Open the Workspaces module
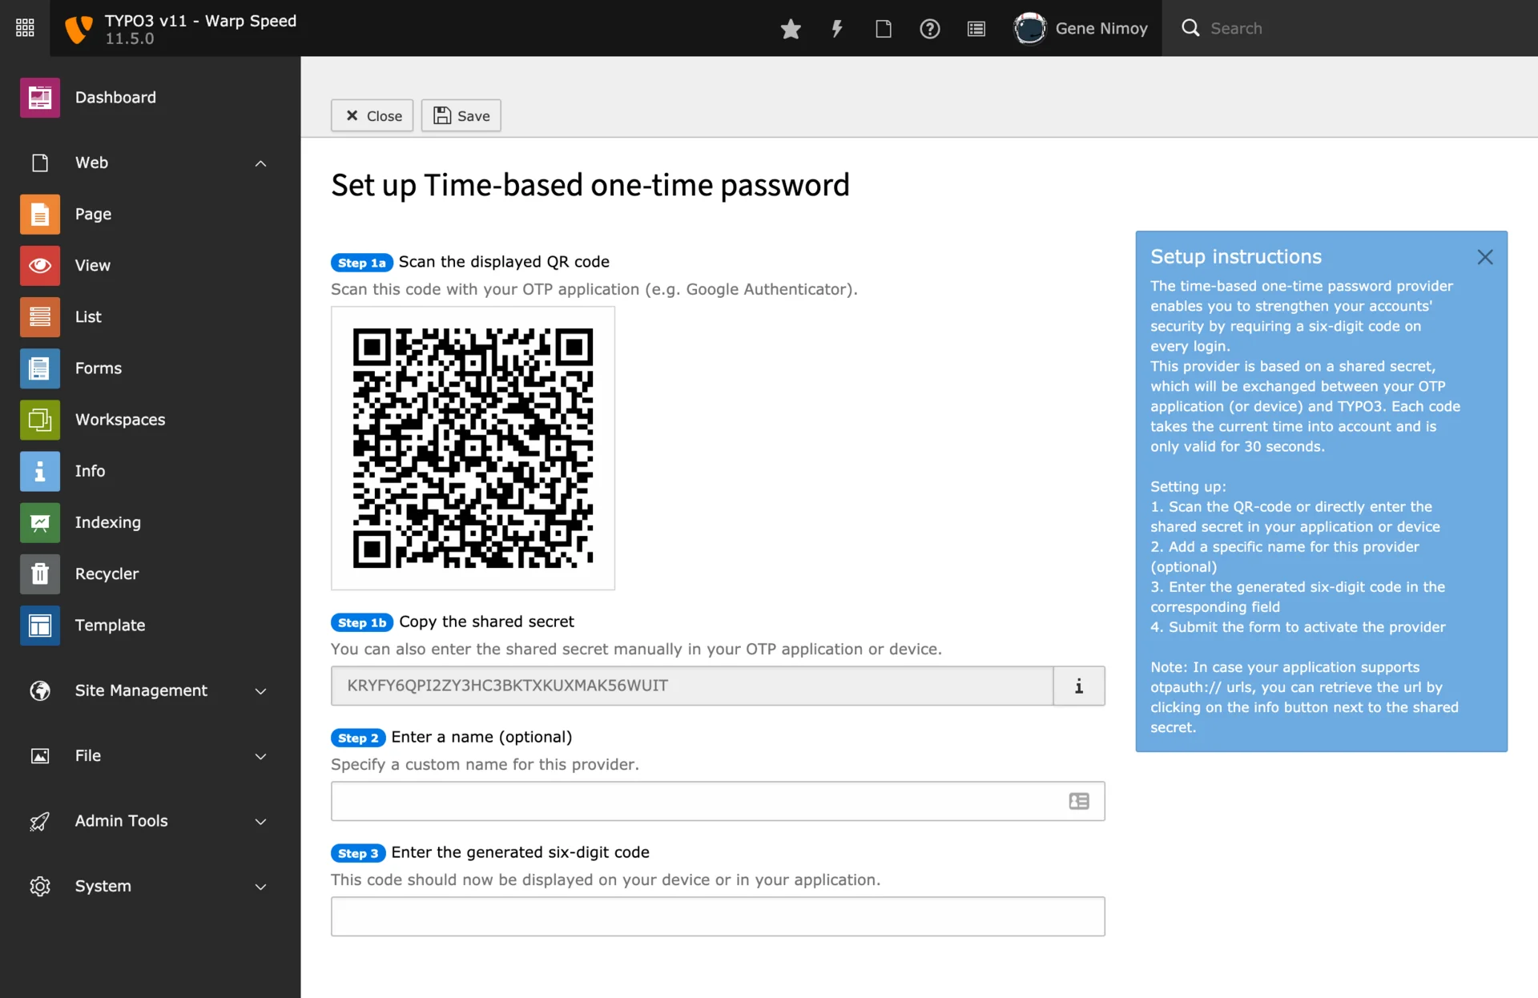 (x=119, y=419)
